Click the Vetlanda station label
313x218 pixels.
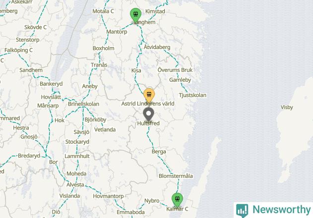[105, 130]
